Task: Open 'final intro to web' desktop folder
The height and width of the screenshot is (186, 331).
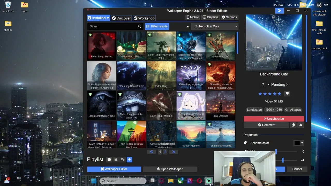Action: click(x=319, y=27)
